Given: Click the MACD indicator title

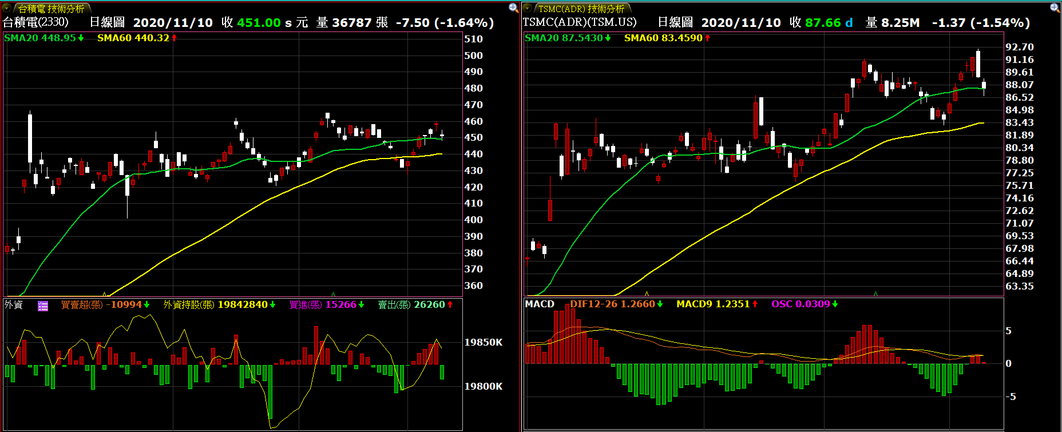Looking at the screenshot, I should point(540,304).
